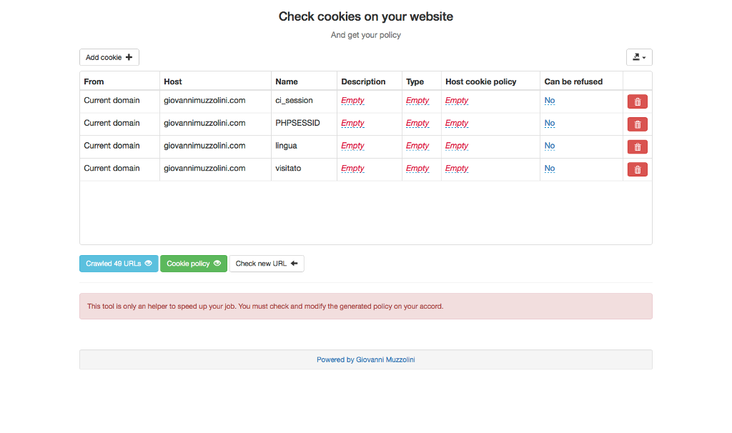732x433 pixels.
Task: Toggle 'Can be refused' for PHPSESSID
Action: 549,124
